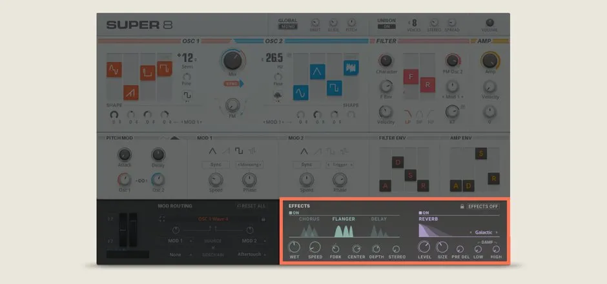Select the HP filter type
This screenshot has width=607, height=284.
click(431, 117)
